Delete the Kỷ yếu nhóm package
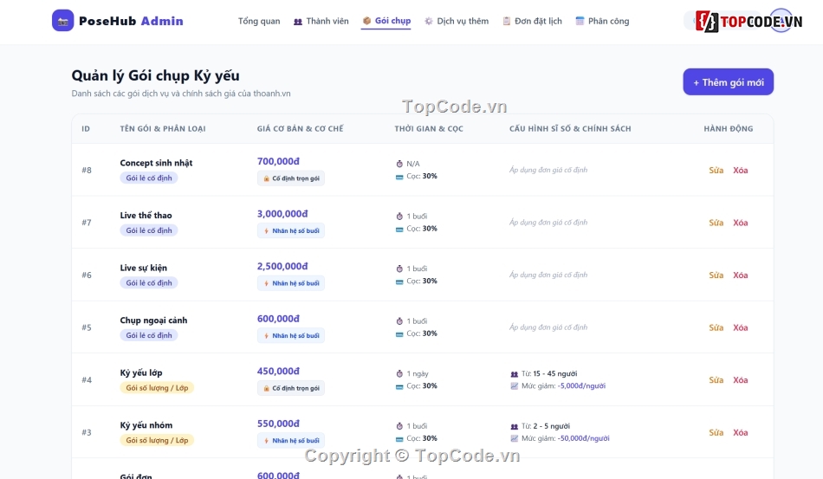Viewport: 823px width, 479px height. tap(740, 432)
